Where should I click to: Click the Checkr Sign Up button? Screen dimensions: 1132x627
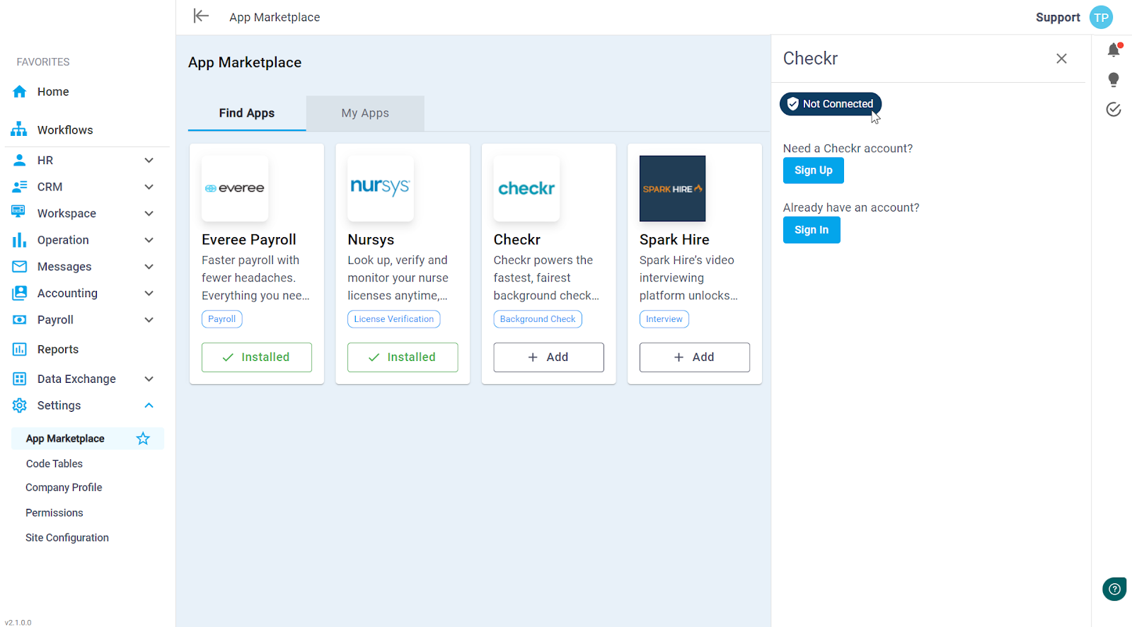pos(814,171)
